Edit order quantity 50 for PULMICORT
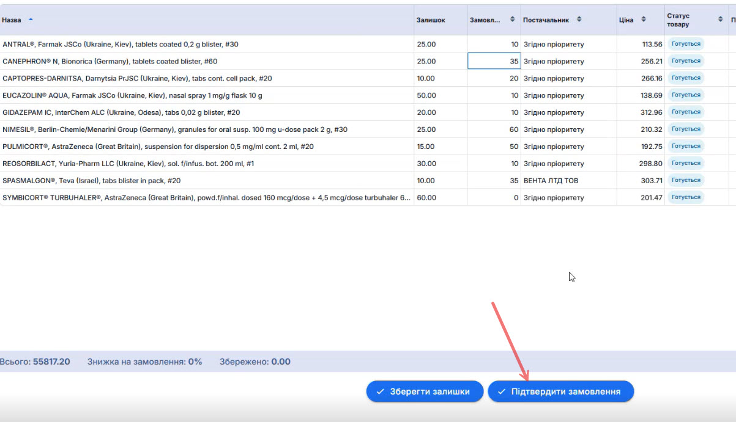Screen dimensions: 736x422 coord(494,147)
